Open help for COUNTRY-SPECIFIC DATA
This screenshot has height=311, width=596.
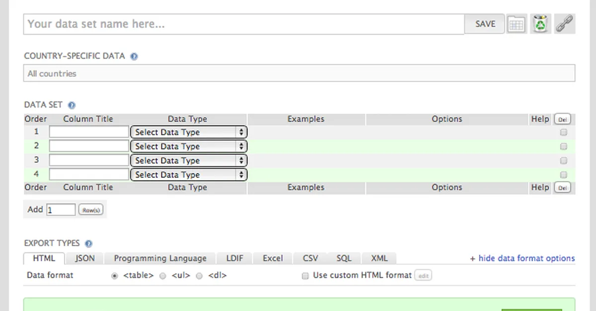[x=134, y=56]
